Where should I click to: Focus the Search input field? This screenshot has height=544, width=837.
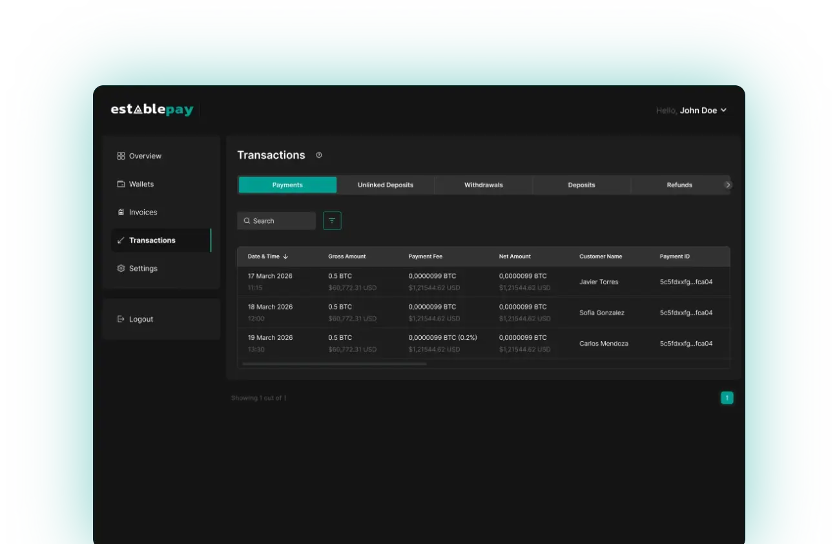pos(276,221)
